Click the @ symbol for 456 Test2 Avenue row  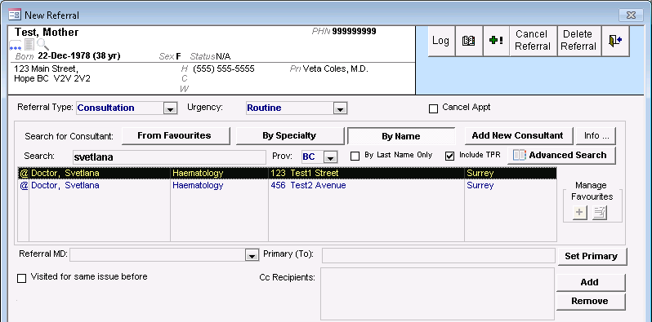click(x=24, y=185)
